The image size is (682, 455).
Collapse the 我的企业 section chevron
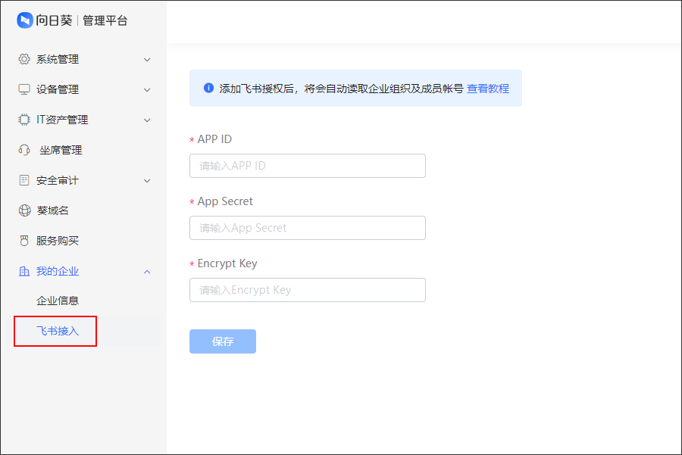click(x=147, y=272)
